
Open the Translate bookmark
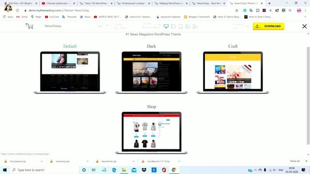pos(69,17)
